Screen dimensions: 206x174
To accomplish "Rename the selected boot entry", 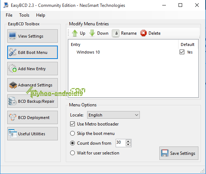I will coord(124,33).
